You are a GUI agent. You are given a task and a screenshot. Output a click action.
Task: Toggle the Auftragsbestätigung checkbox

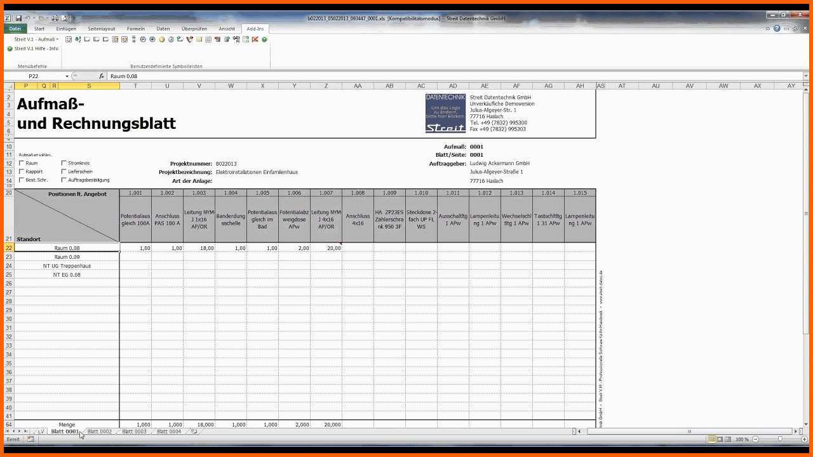coord(64,180)
